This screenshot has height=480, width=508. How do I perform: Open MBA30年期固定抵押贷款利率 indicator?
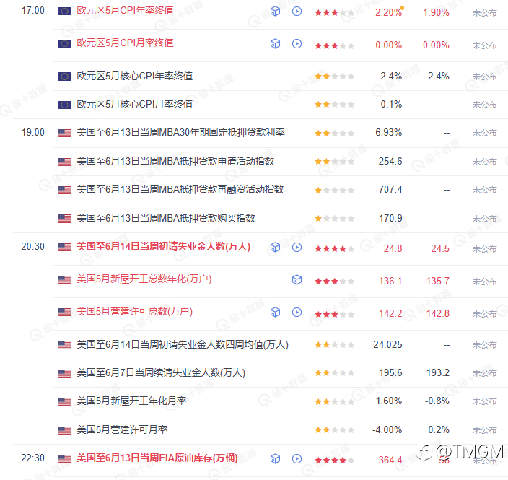181,132
